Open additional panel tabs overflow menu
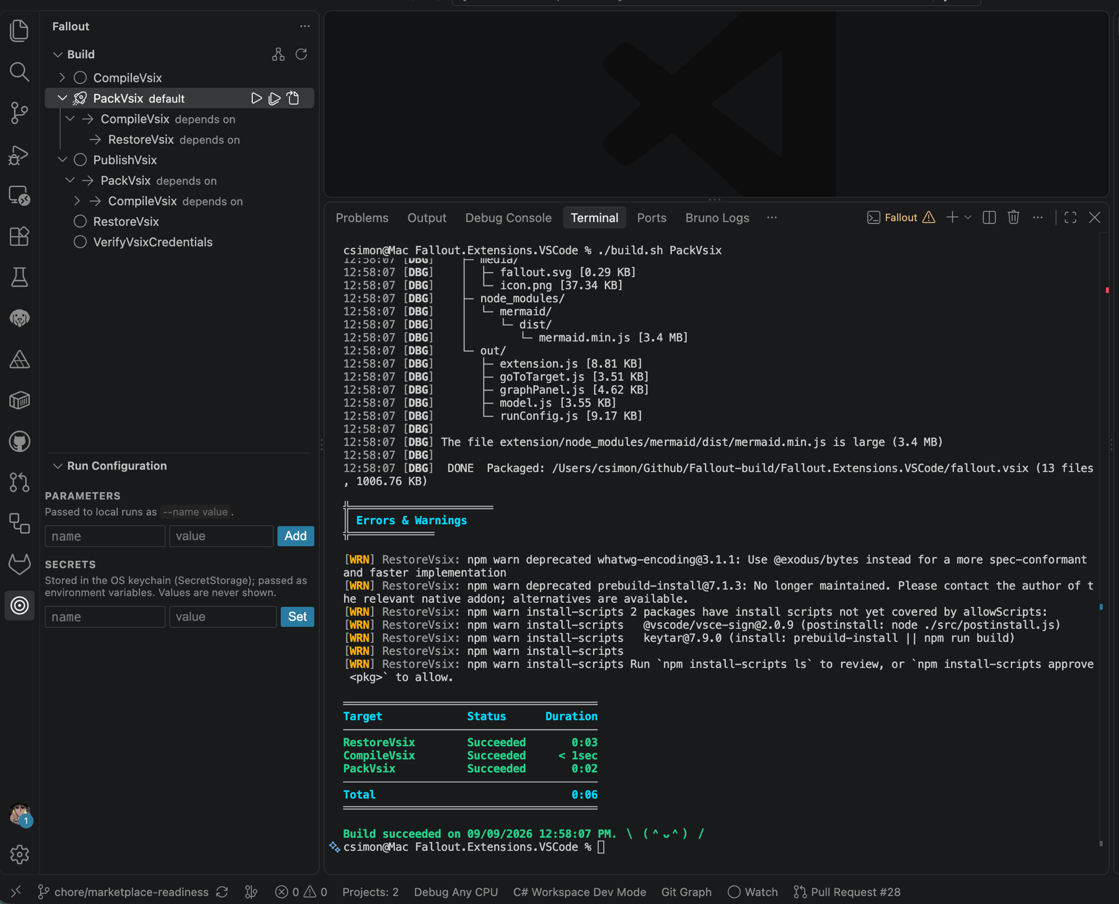Viewport: 1119px width, 904px height. click(x=772, y=218)
